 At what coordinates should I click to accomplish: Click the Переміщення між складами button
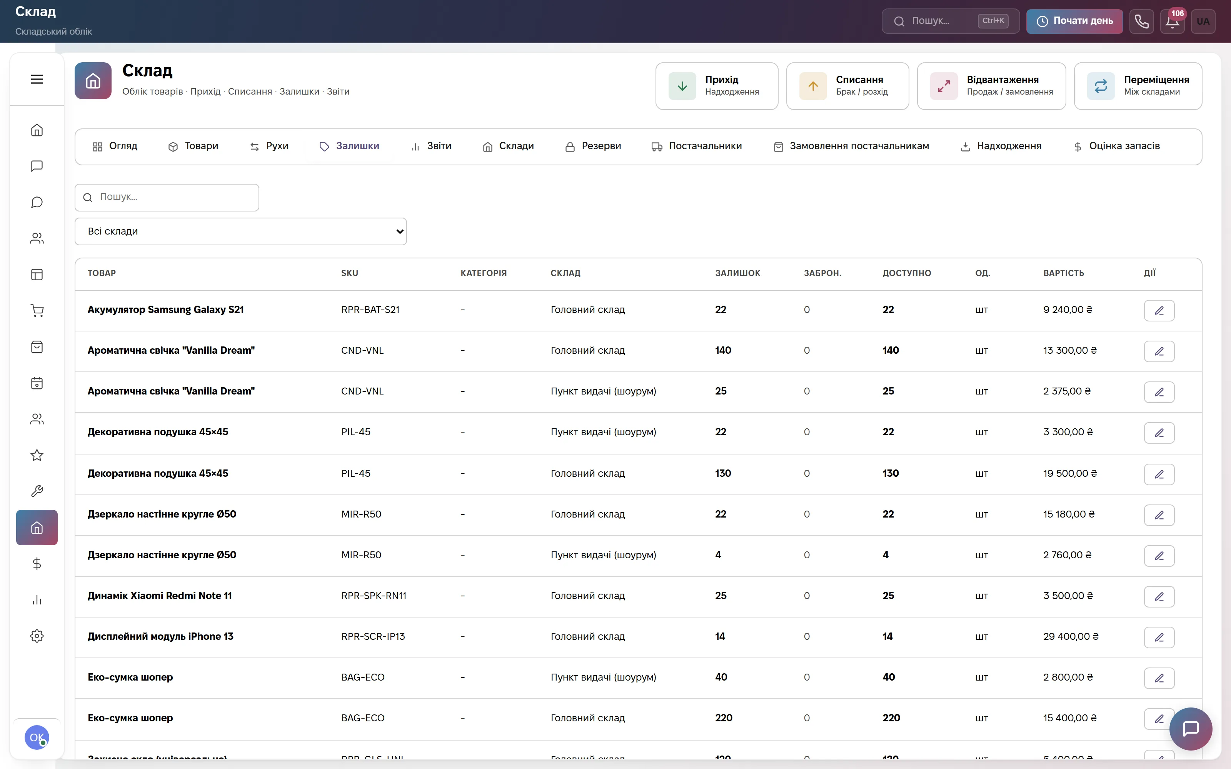pos(1138,86)
